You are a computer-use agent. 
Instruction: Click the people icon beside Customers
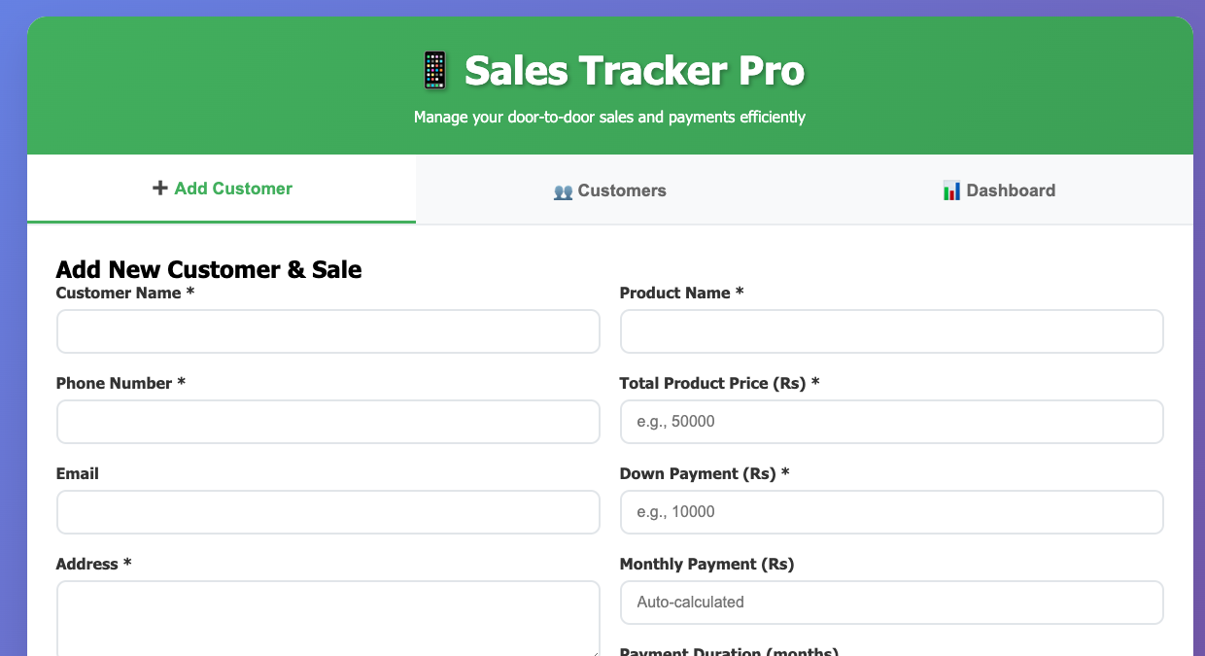coord(563,191)
